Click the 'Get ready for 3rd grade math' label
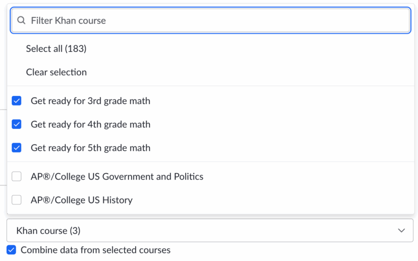This screenshot has height=261, width=418. click(90, 101)
